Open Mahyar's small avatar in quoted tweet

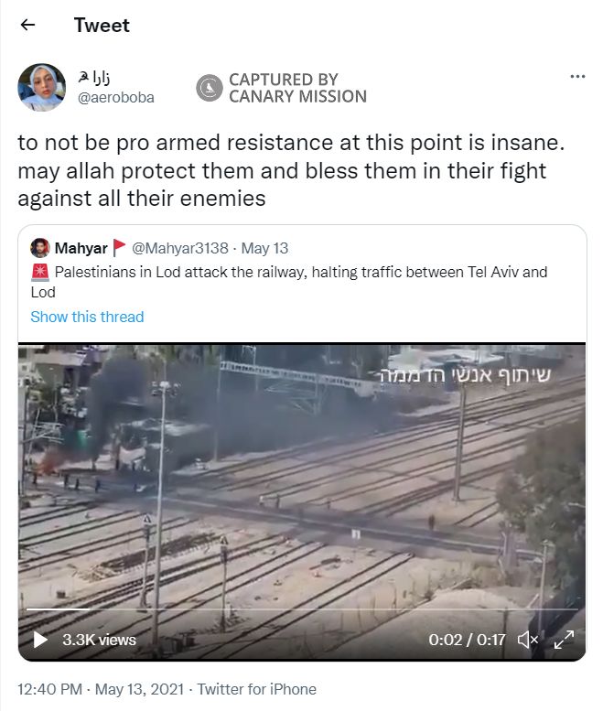pos(40,248)
